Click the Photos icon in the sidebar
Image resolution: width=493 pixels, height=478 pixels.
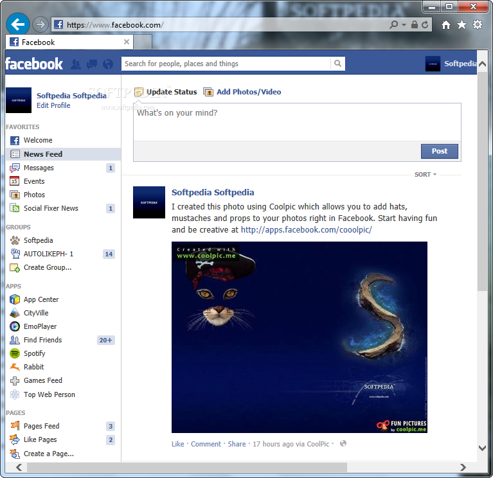[x=15, y=195]
